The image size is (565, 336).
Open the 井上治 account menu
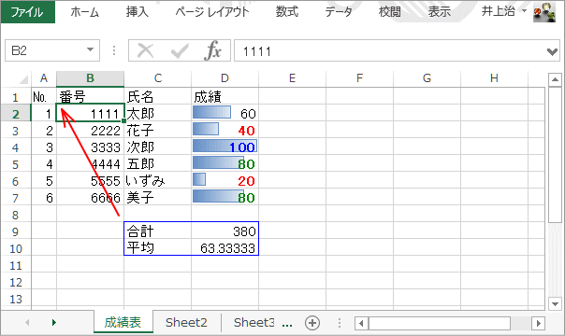click(504, 11)
